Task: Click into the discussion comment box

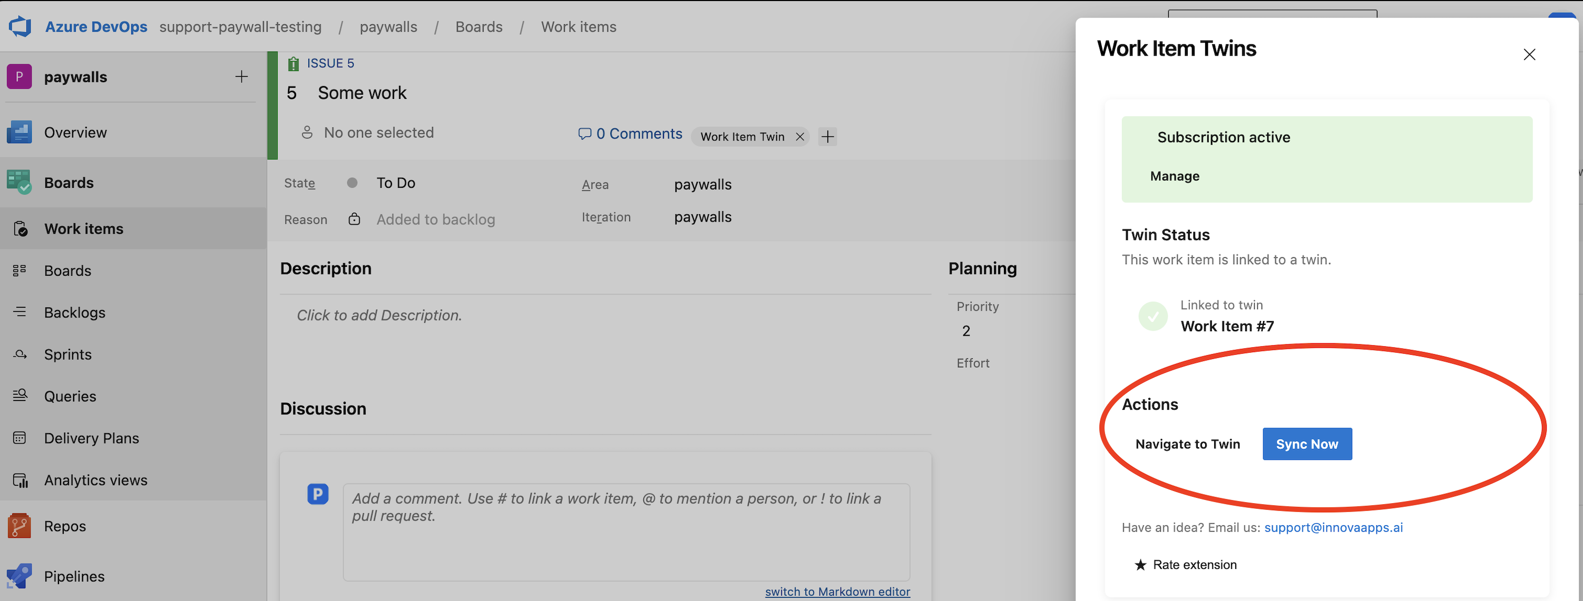Action: [x=626, y=531]
